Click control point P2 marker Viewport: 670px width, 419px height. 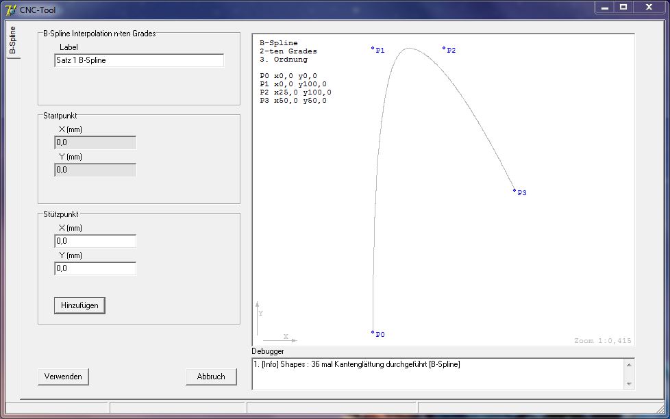click(444, 49)
